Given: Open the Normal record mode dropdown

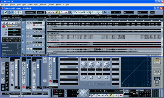Looking at the screenshot, I should coord(58,91).
